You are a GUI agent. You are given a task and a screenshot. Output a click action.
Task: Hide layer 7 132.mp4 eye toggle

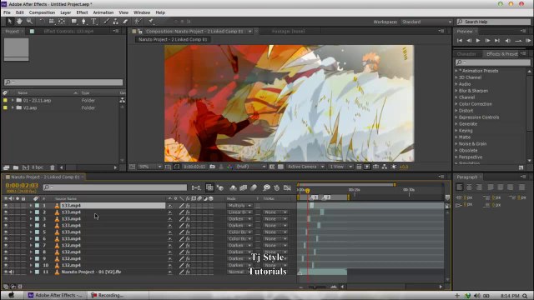[6, 245]
